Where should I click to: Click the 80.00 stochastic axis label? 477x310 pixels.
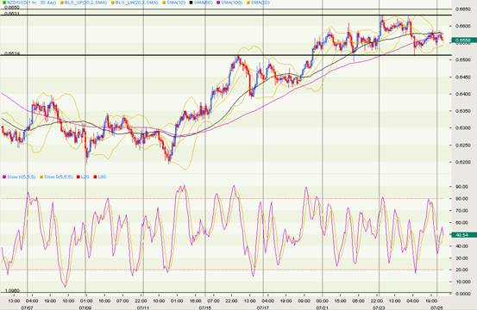pyautogui.click(x=461, y=198)
